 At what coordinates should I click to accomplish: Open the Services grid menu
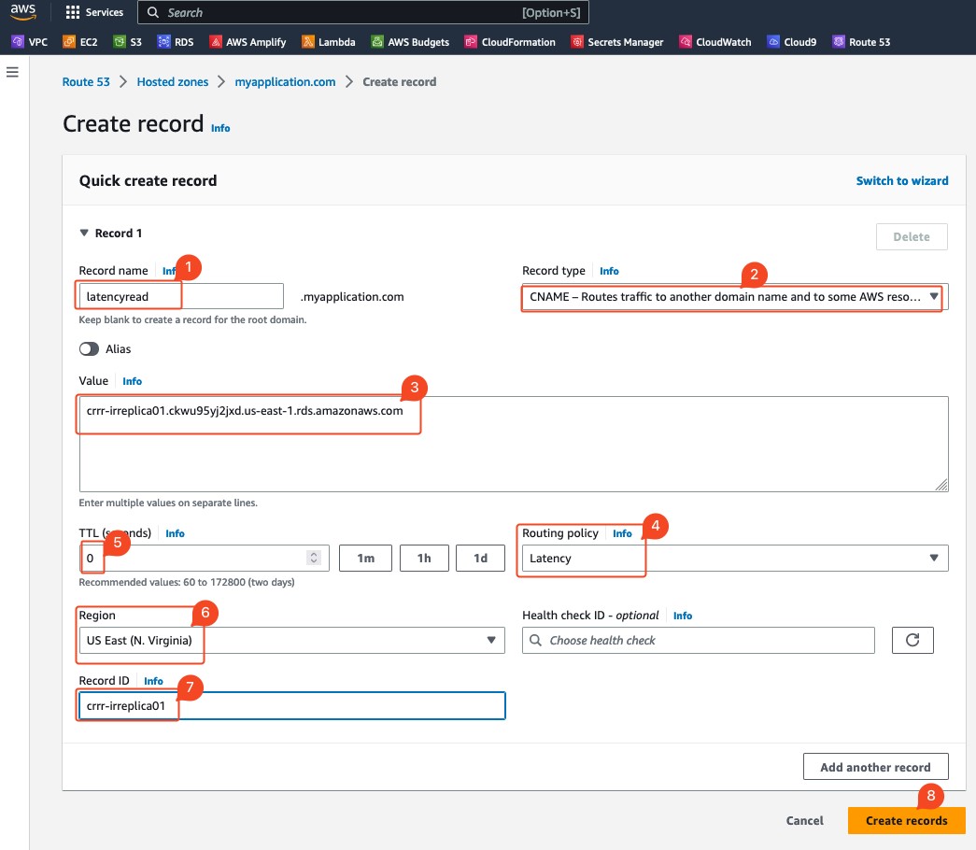click(x=94, y=12)
